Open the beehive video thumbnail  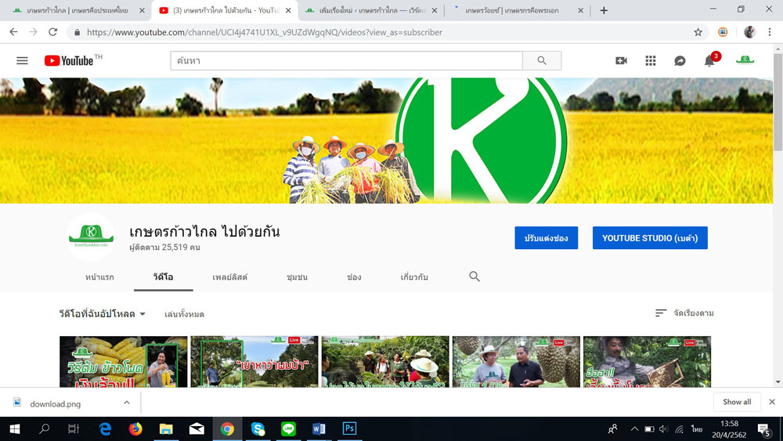tap(648, 362)
